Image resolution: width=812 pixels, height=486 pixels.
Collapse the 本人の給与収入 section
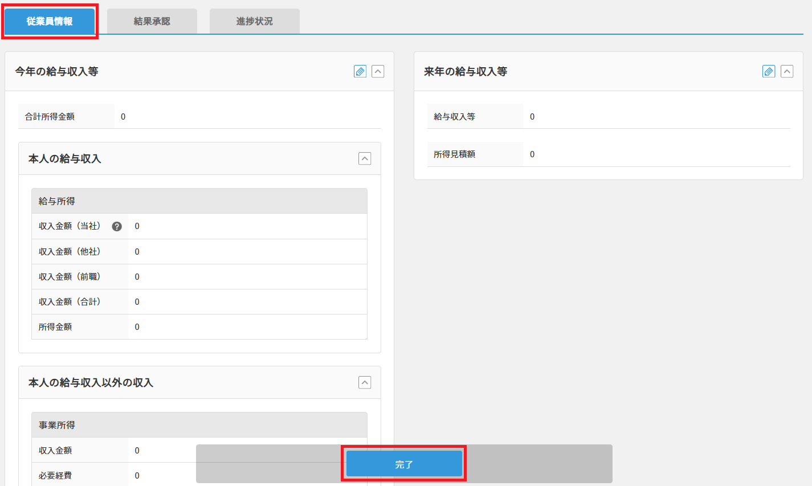pos(365,158)
